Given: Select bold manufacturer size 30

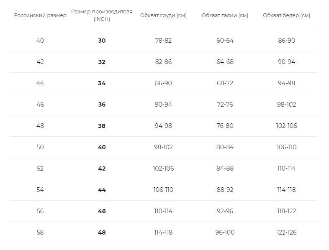Looking at the screenshot, I should click(102, 41).
